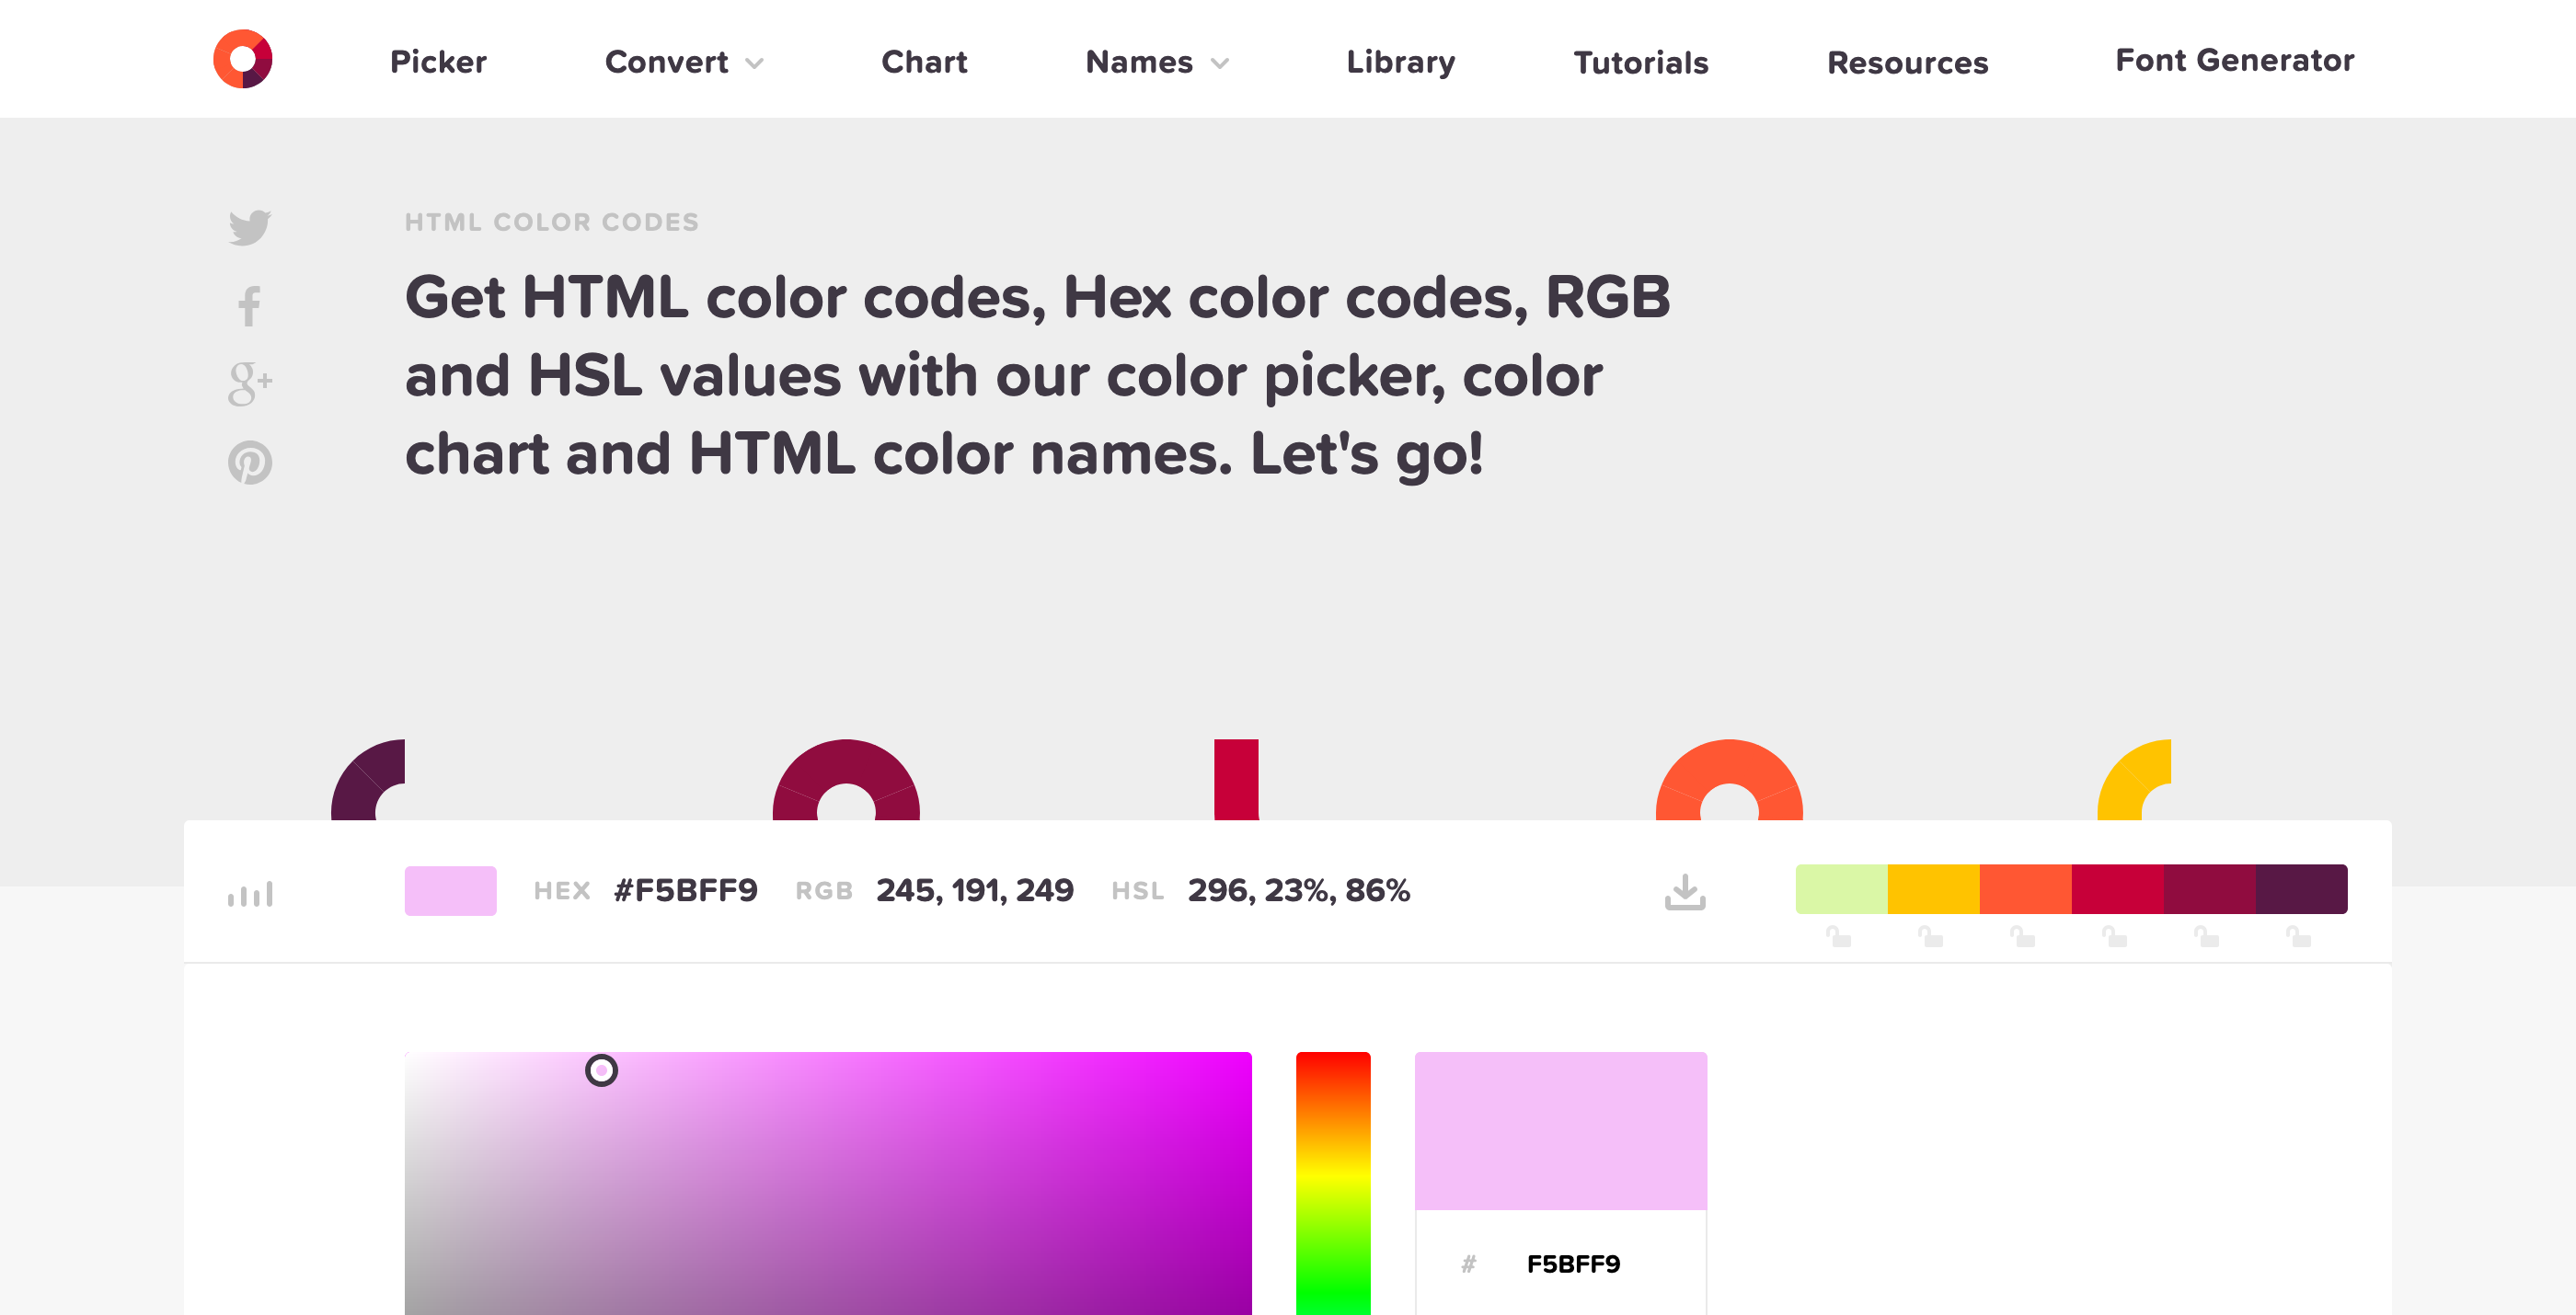Select the orange palette swatch
Image resolution: width=2576 pixels, height=1315 pixels.
pos(2026,889)
